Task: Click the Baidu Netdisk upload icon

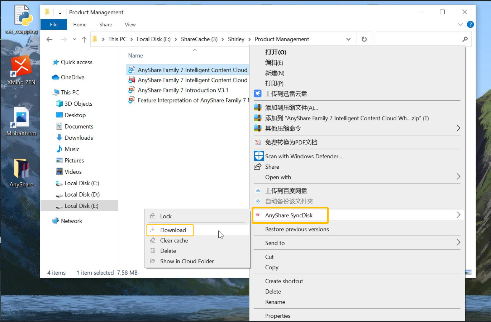Action: pos(258,191)
